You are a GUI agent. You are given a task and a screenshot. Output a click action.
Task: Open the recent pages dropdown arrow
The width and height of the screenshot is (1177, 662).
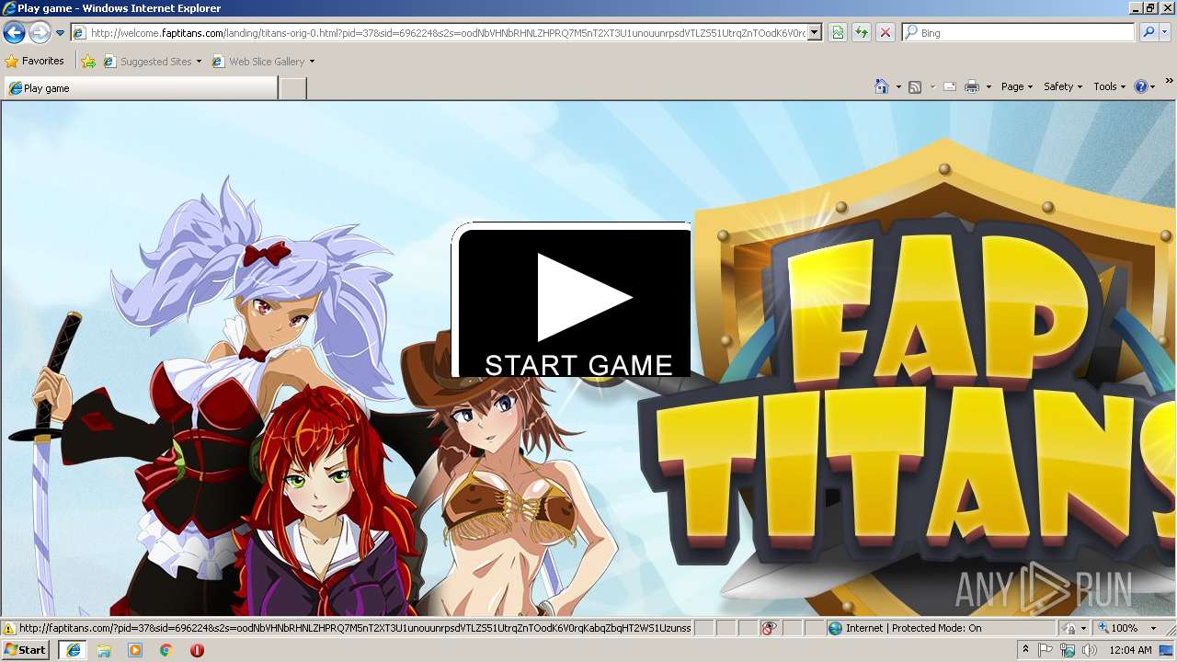click(x=60, y=33)
